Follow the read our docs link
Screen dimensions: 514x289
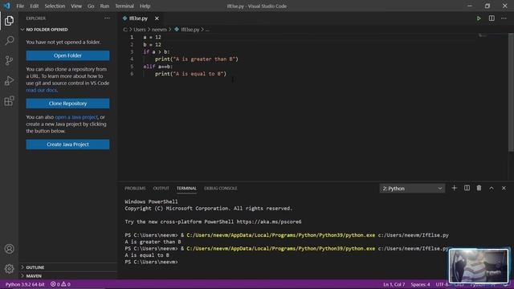click(42, 90)
